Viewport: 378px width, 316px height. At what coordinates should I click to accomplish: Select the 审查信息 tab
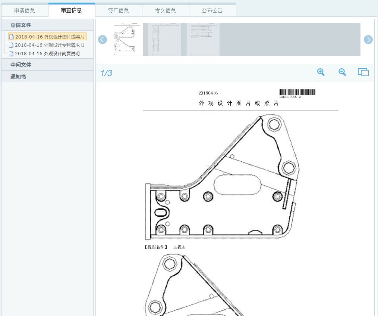(x=71, y=10)
